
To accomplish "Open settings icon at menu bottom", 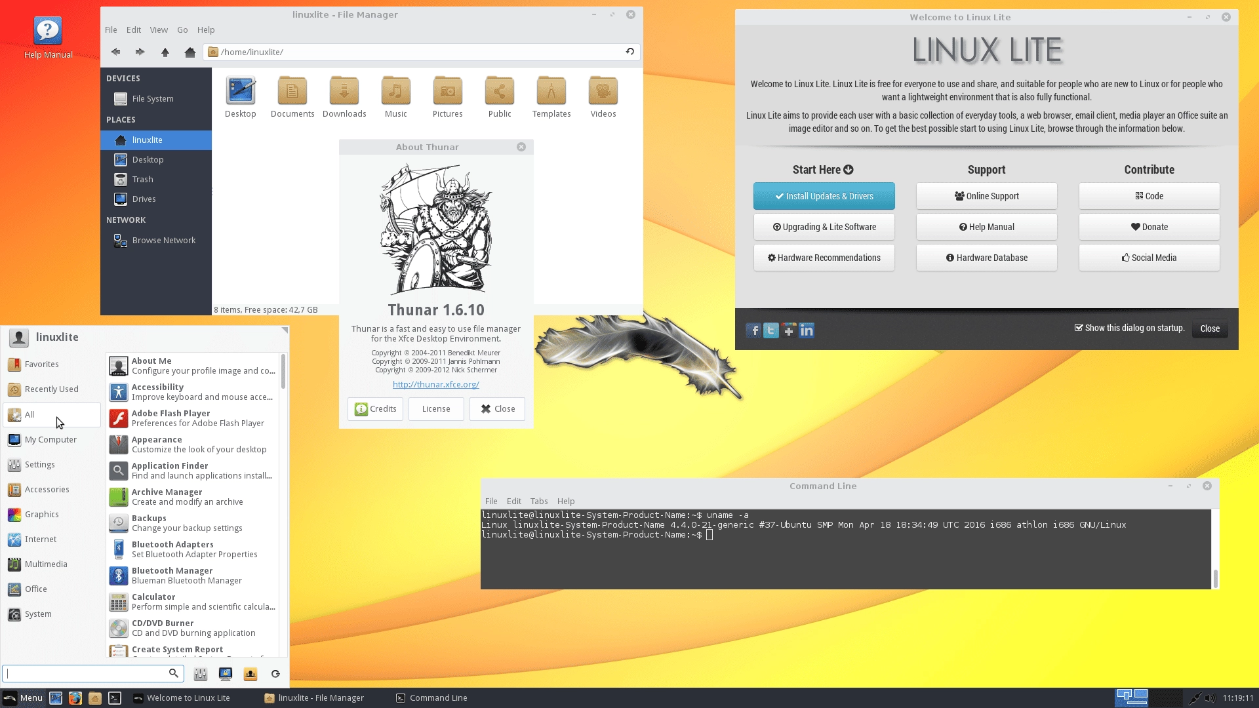I will coord(201,674).
